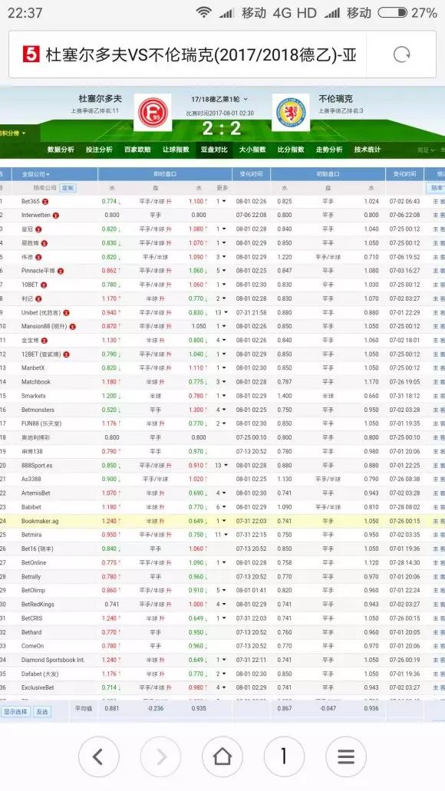Open the 投注分析 tab
The image size is (445, 791).
99,150
